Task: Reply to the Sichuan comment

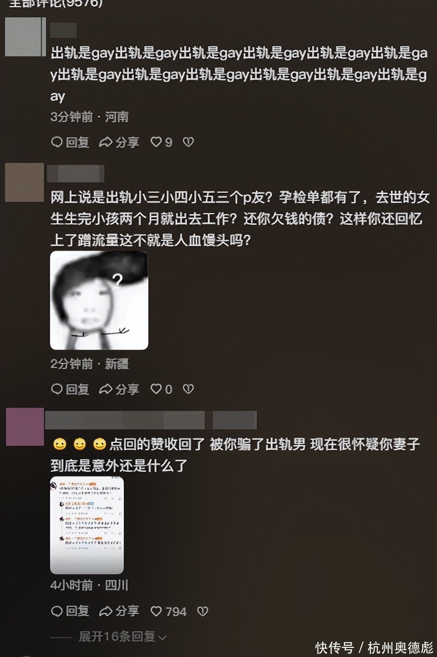Action: pyautogui.click(x=70, y=611)
